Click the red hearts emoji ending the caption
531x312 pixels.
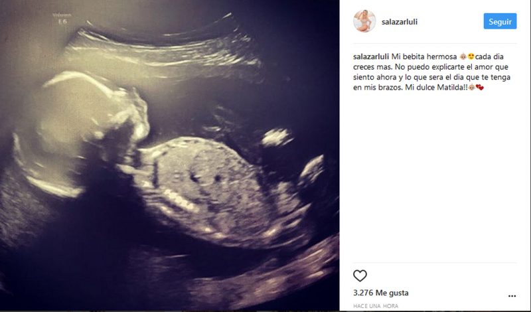coord(480,88)
